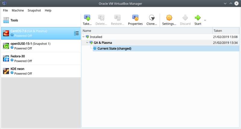Open the Tools entry in sidebar

point(41,20)
